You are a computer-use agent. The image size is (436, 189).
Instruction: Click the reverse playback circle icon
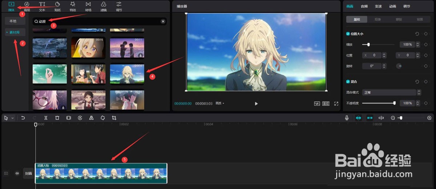tap(80, 118)
